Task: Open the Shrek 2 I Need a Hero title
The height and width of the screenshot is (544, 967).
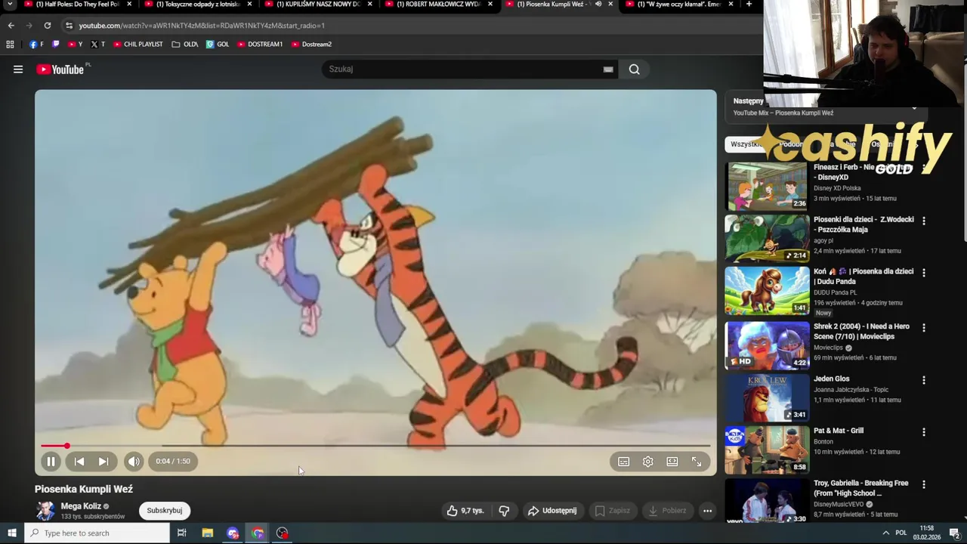Action: coord(861,332)
